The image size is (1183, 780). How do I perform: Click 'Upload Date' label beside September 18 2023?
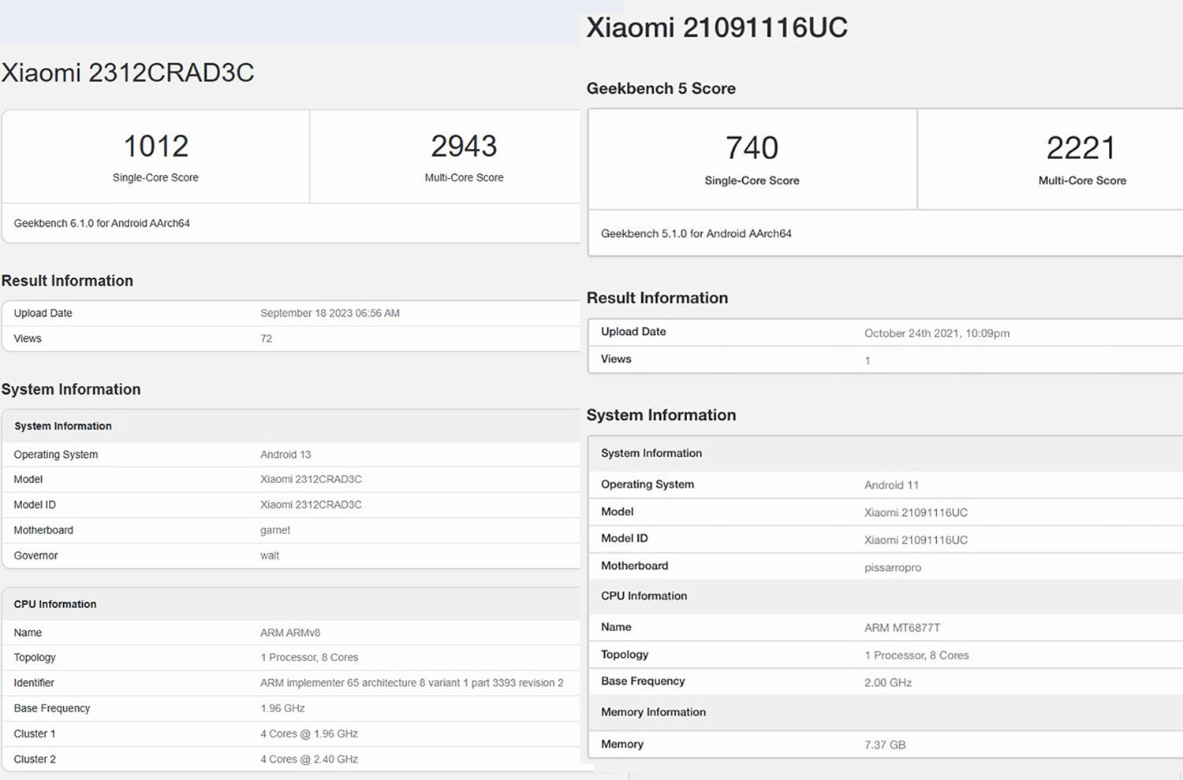[x=43, y=313]
